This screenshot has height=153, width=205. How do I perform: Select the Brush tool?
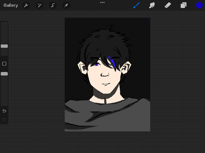(136, 6)
